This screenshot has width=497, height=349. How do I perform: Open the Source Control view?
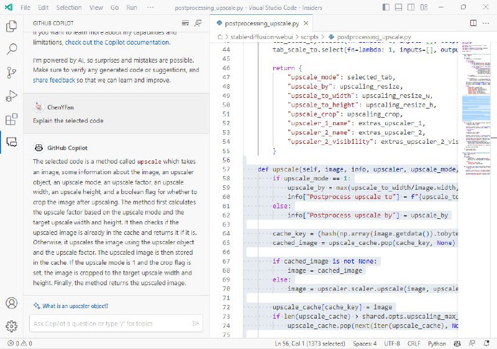tap(11, 73)
